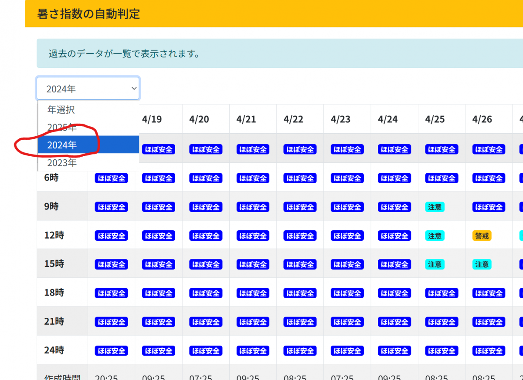Click the ほぼ安全 badge at 4/21 24時
Screen dimensions: 523x380
[x=253, y=350]
